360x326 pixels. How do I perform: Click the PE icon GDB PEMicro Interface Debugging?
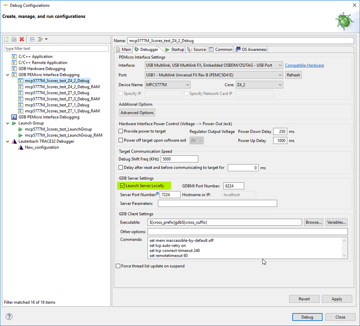tap(14, 117)
